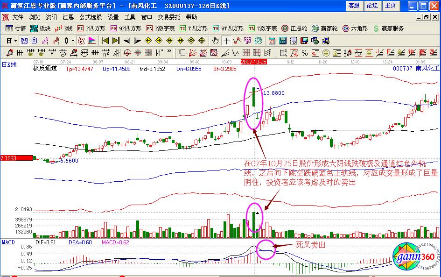The image size is (441, 277).
Task: Open the 行情 quotes view
Action: (15, 28)
